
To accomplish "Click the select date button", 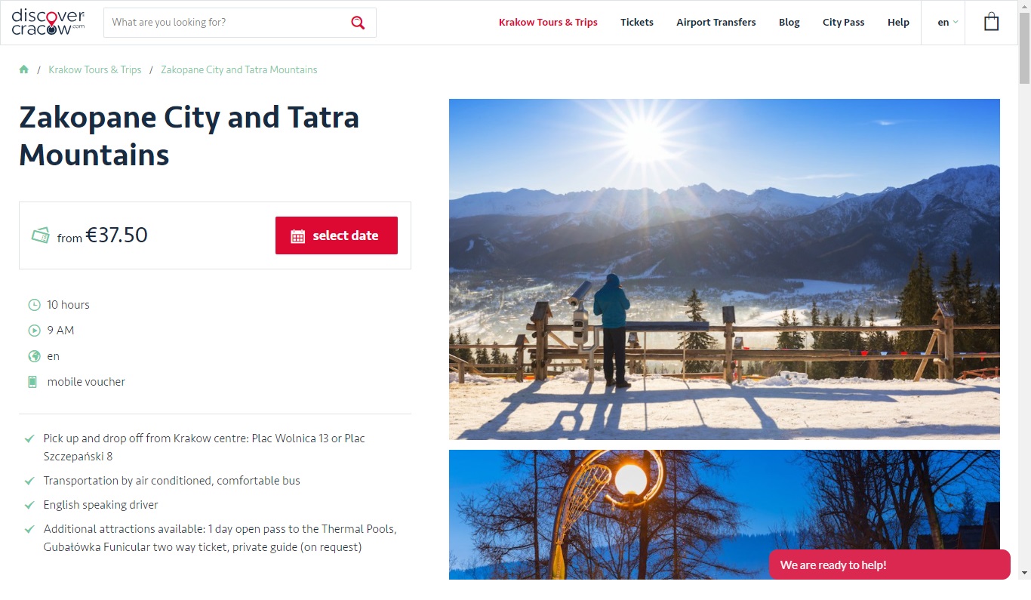I will click(x=337, y=235).
